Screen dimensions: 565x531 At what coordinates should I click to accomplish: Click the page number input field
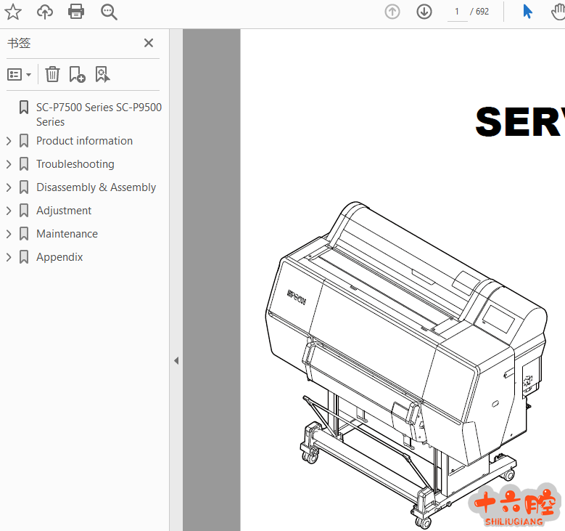457,12
